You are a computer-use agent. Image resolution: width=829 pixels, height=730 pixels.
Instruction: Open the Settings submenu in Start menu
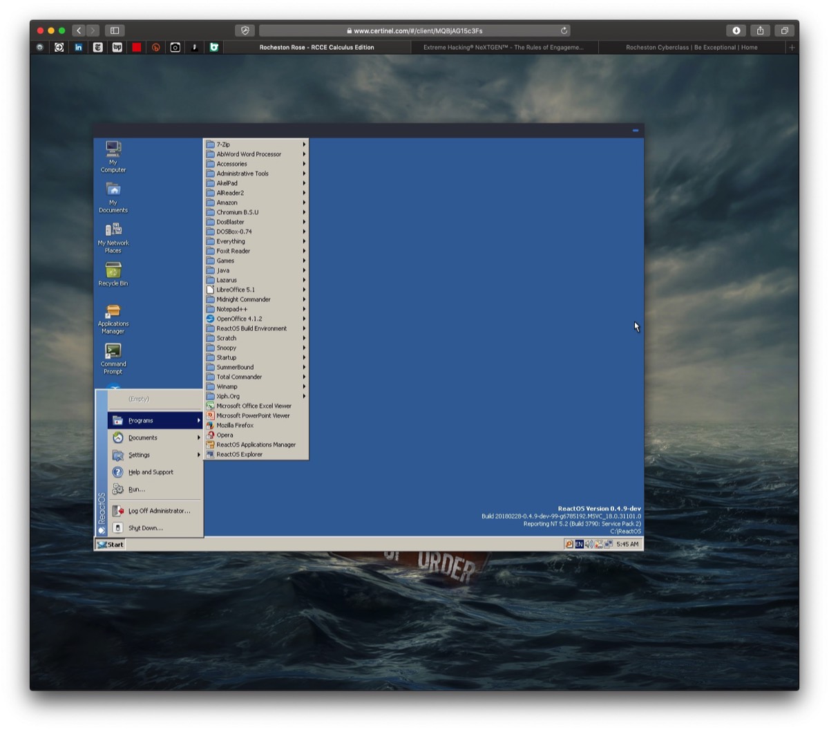(155, 455)
